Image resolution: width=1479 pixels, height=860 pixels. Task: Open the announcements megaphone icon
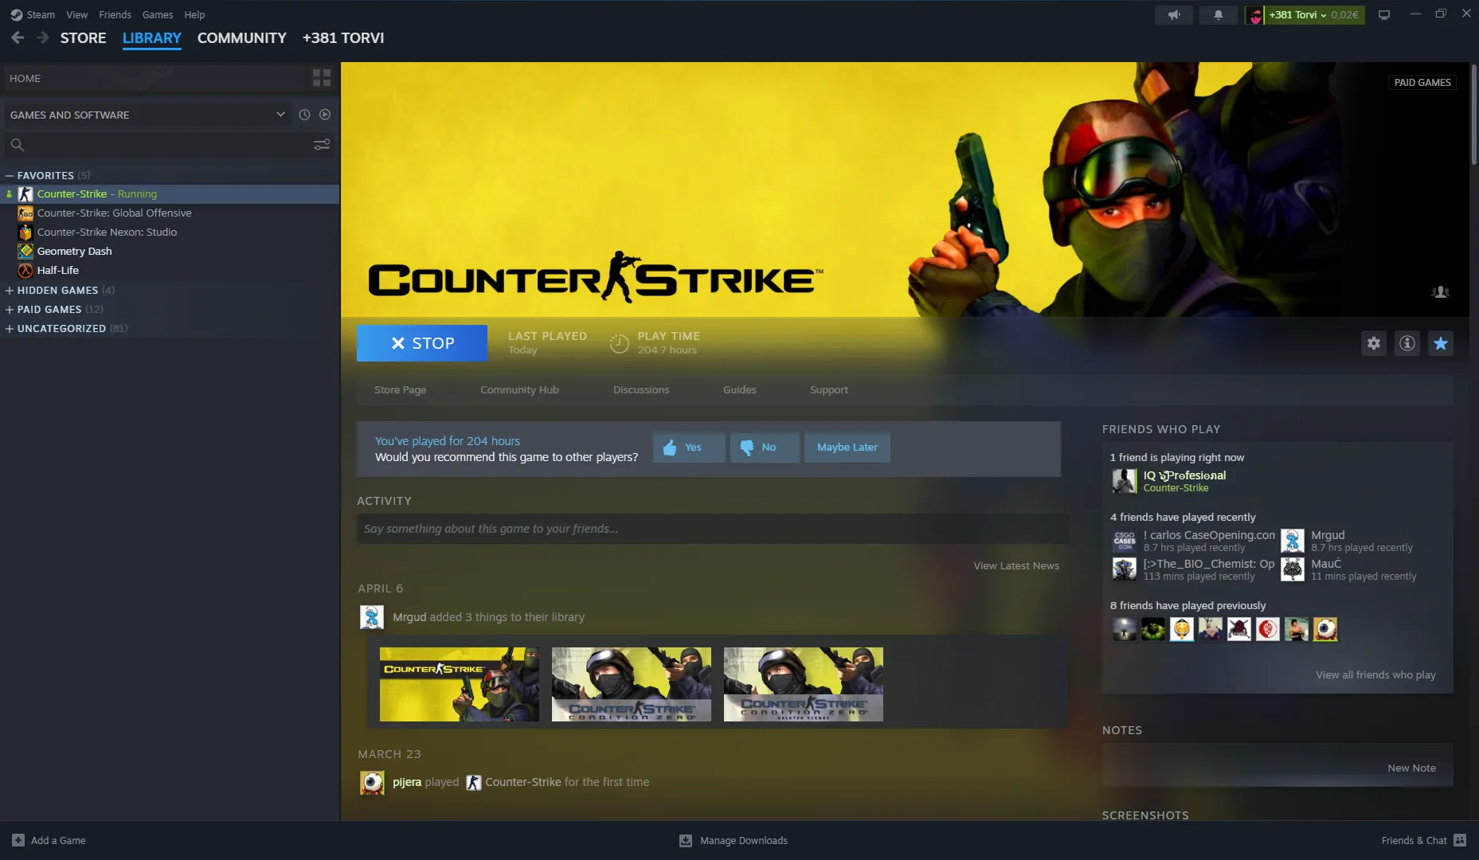1174,14
